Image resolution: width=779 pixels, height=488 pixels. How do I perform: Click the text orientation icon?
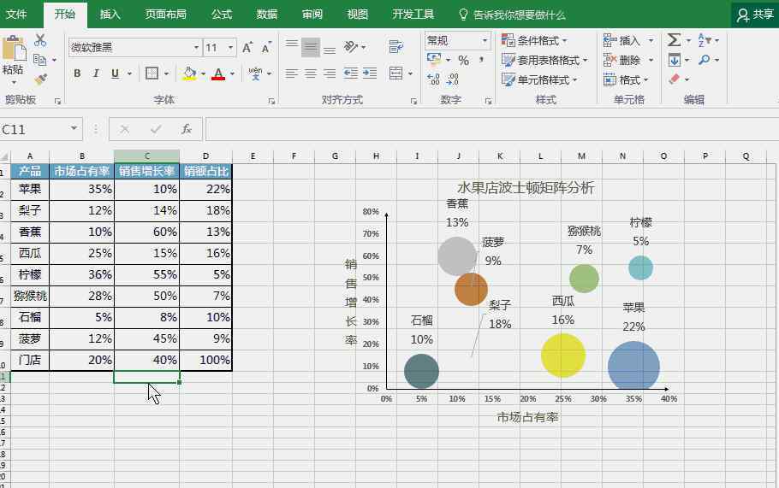351,47
